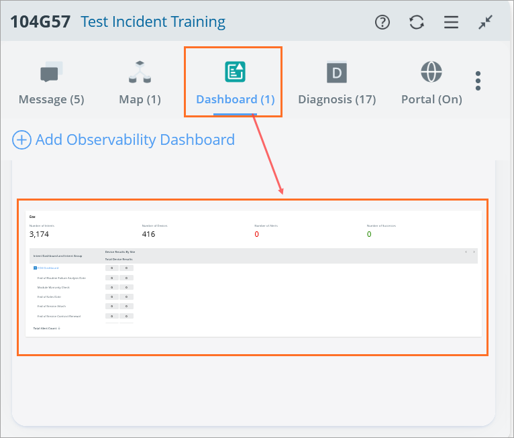The height and width of the screenshot is (438, 514).
Task: Click Add Observability Dashboard link
Action: [x=135, y=140]
